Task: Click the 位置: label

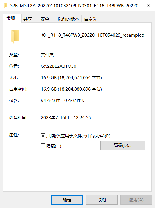Action: coord(14,66)
